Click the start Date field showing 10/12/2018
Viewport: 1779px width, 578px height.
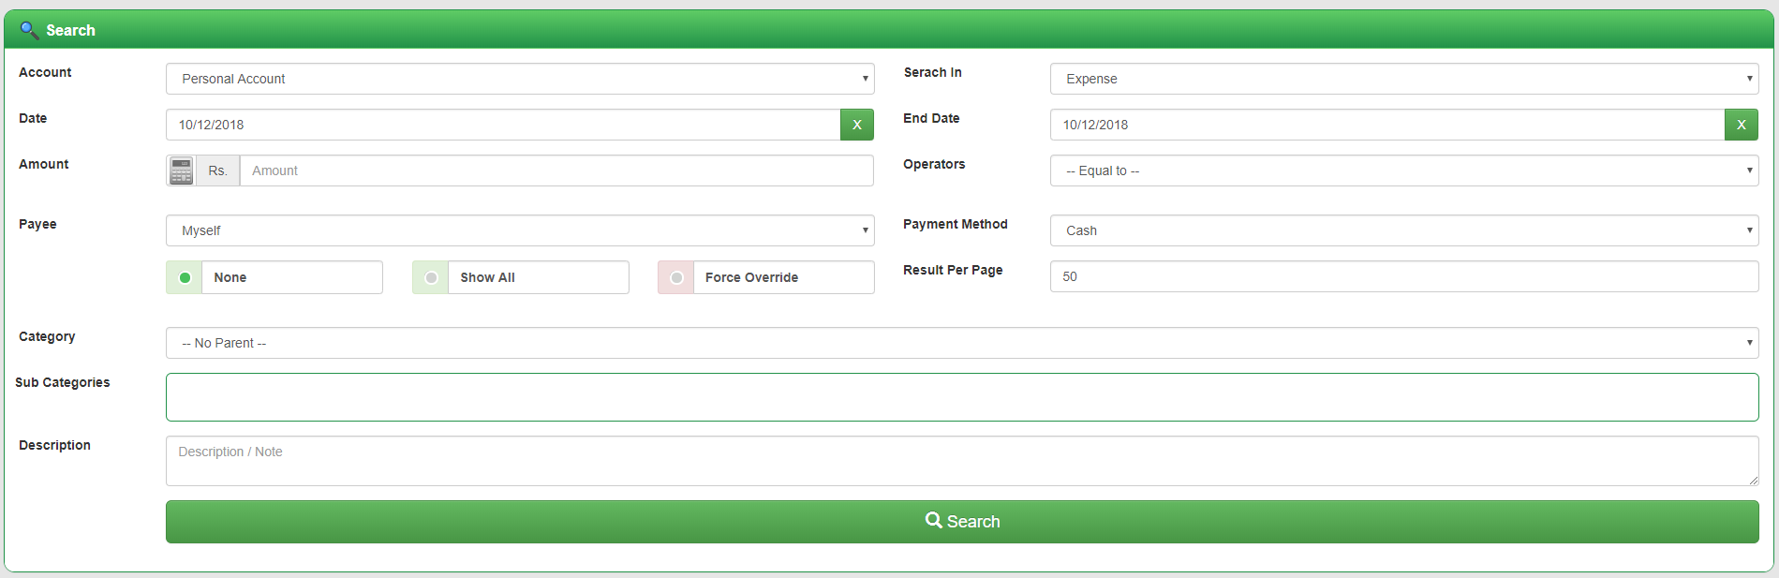pyautogui.click(x=503, y=125)
